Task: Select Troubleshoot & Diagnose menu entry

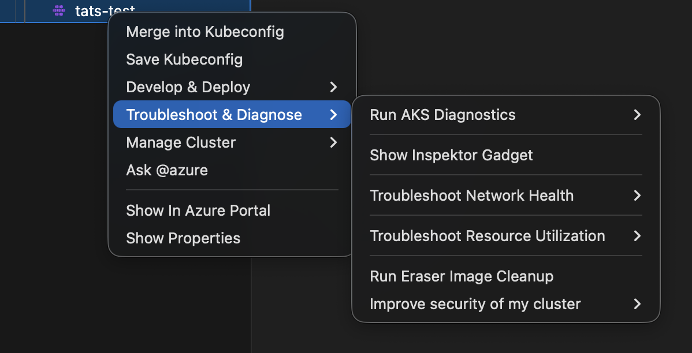Action: tap(214, 114)
